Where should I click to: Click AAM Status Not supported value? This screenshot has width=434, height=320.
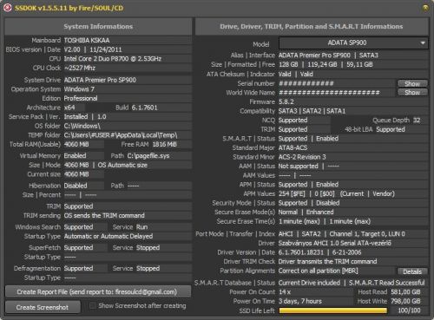(298, 167)
